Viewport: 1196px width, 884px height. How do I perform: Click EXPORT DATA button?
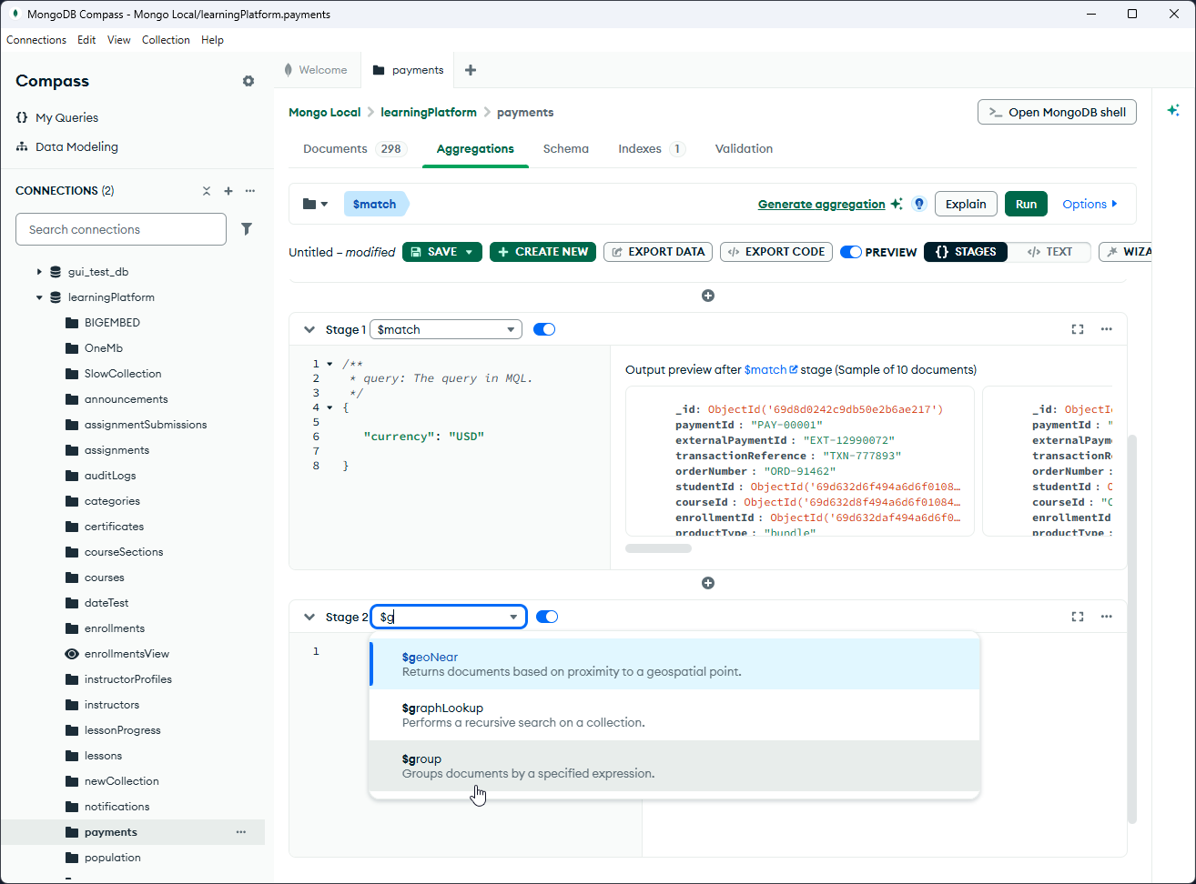658,252
